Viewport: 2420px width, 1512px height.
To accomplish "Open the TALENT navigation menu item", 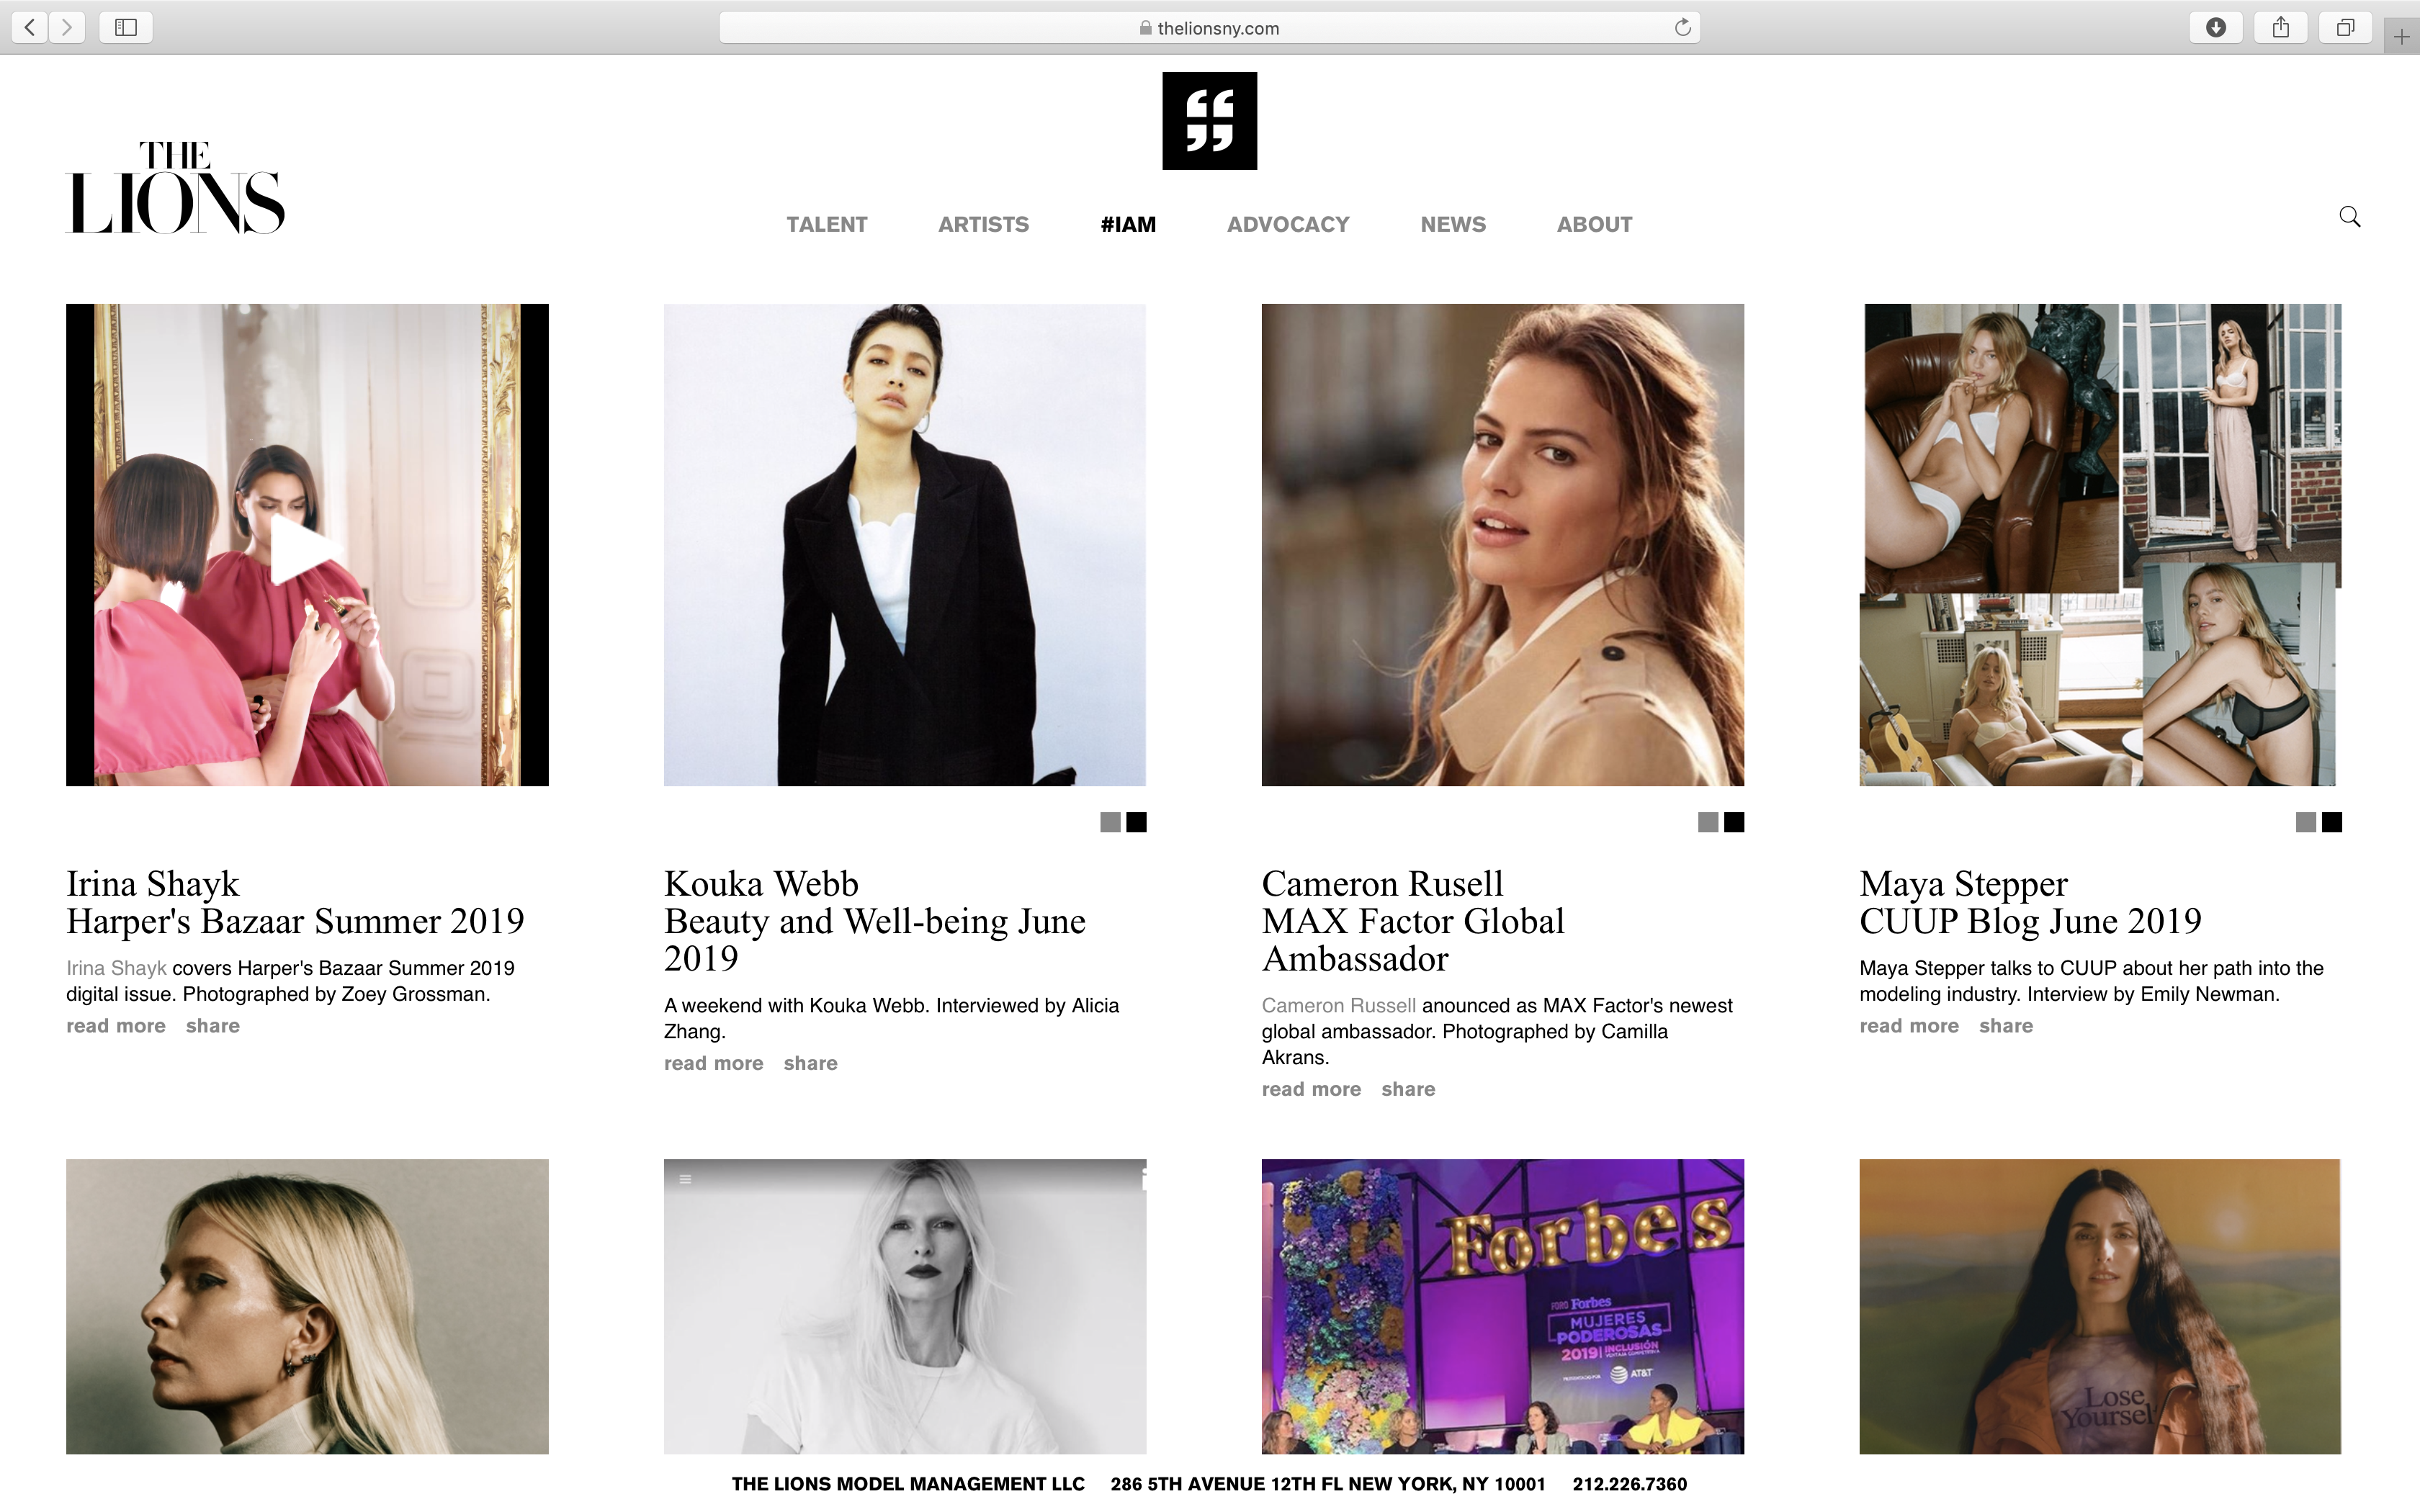I will click(x=827, y=224).
